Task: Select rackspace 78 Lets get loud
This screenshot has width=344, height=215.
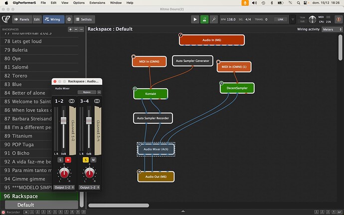Action: 39,41
